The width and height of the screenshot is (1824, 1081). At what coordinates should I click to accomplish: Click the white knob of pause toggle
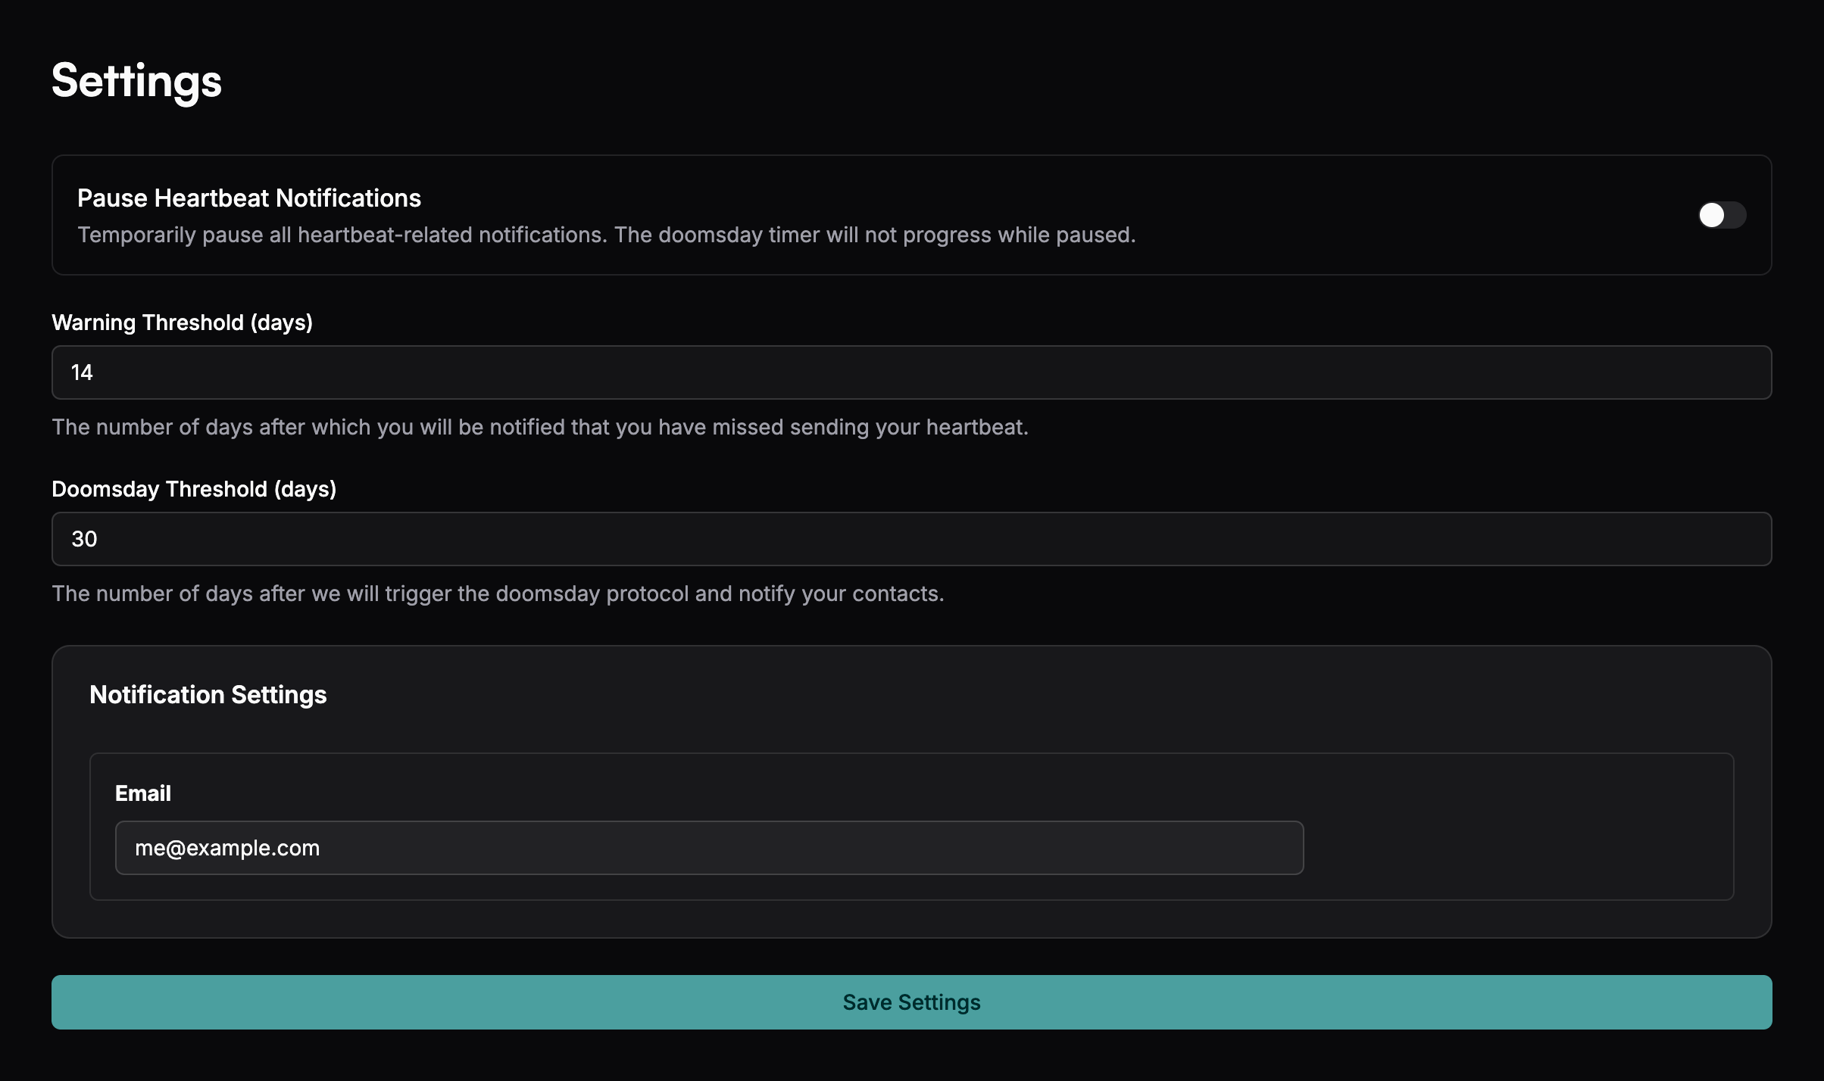[1711, 215]
